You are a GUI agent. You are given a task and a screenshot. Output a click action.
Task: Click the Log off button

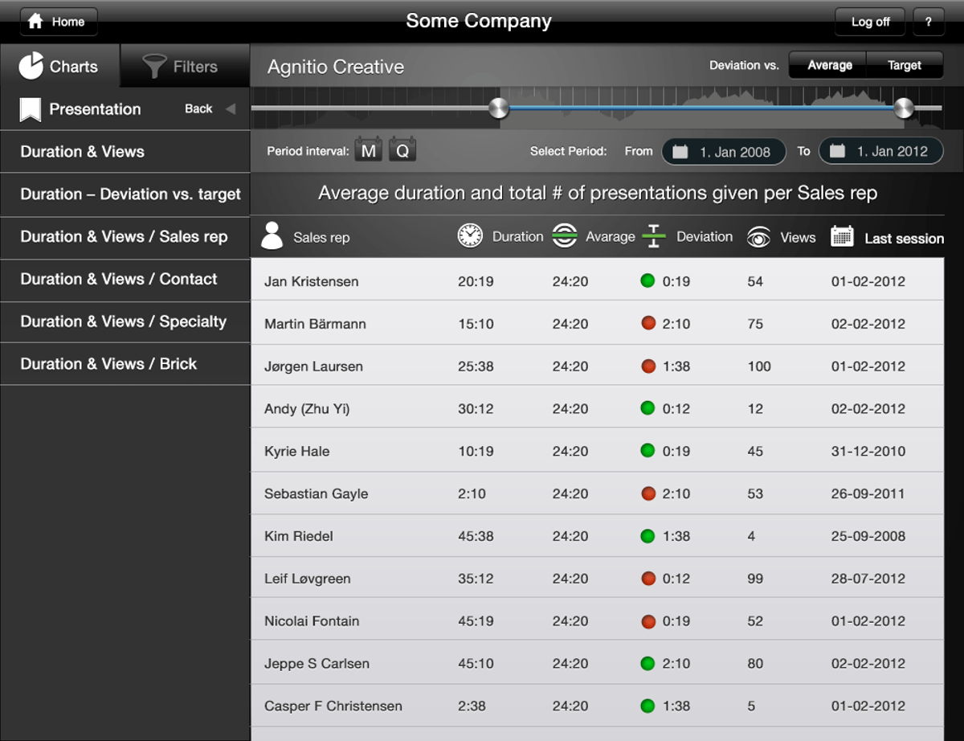[869, 22]
